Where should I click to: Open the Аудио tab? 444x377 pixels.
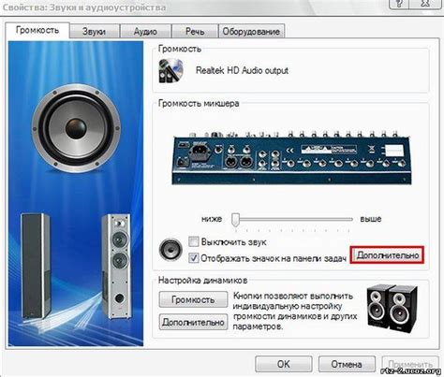145,32
